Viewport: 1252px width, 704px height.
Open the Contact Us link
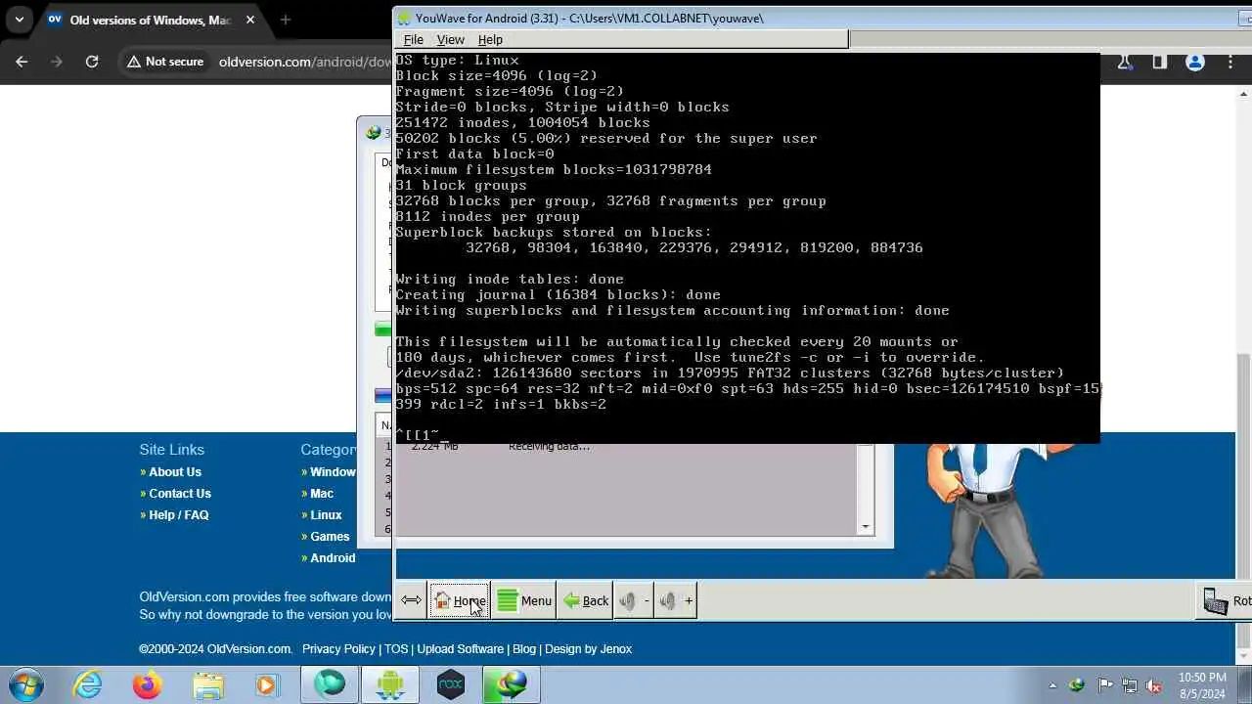coord(180,494)
